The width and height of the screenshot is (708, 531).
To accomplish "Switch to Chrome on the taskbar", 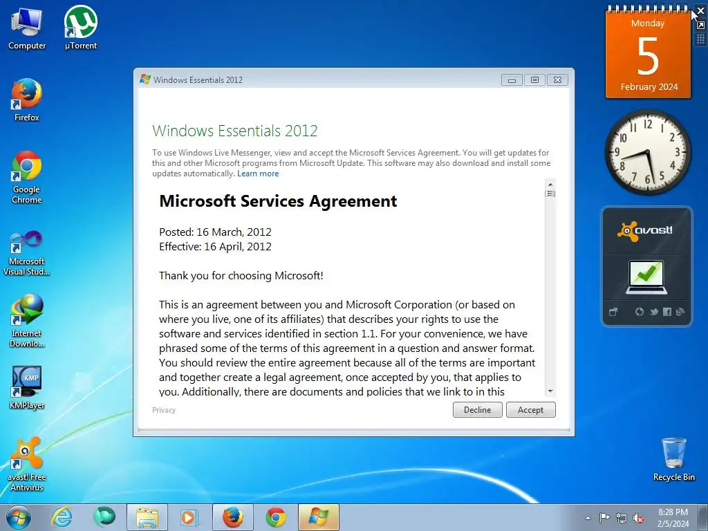I will pos(275,517).
